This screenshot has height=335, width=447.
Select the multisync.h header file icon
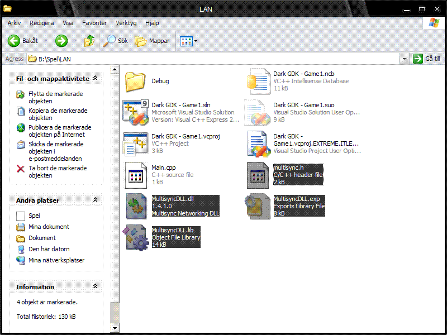258,175
